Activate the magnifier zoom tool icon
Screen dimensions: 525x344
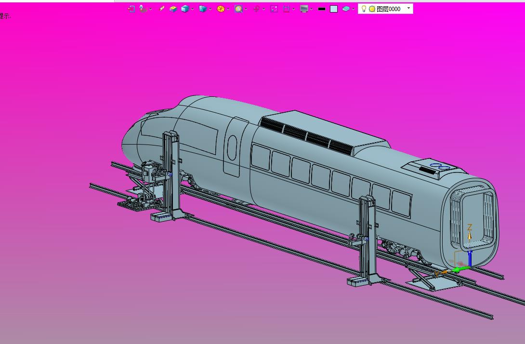pyautogui.click(x=238, y=9)
